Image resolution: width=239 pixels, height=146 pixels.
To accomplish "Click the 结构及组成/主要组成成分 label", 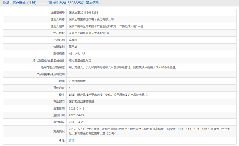I will click(48, 60).
